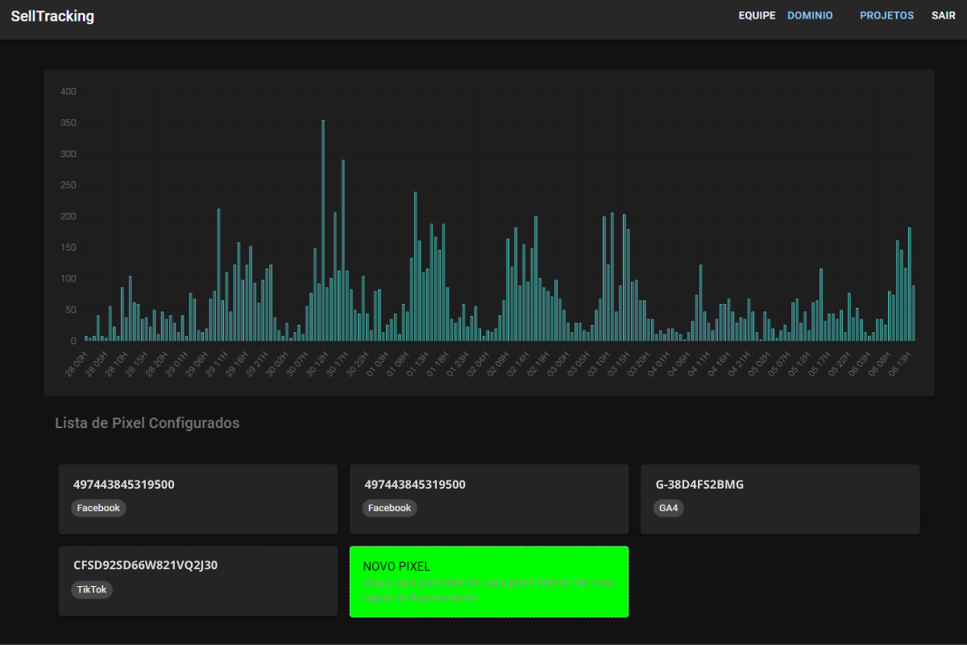Open PROJETOS in the top navigation
This screenshot has width=967, height=645.
886,15
